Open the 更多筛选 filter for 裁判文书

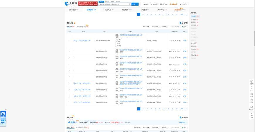pos(164,127)
